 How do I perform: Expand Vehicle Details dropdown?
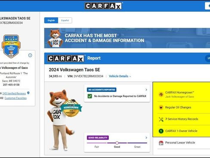point(120,76)
